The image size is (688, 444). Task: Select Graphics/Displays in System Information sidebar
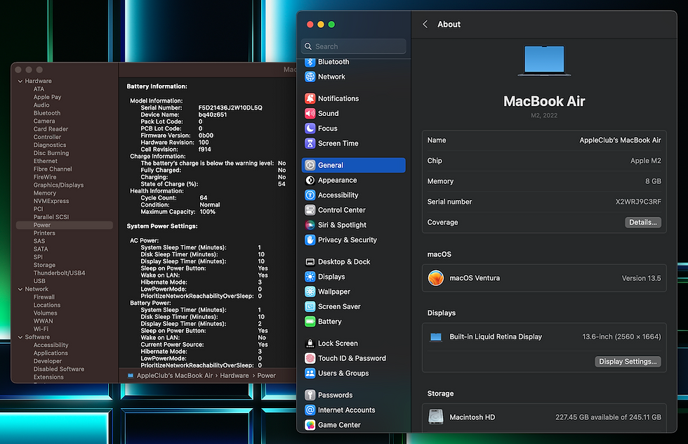coord(58,185)
